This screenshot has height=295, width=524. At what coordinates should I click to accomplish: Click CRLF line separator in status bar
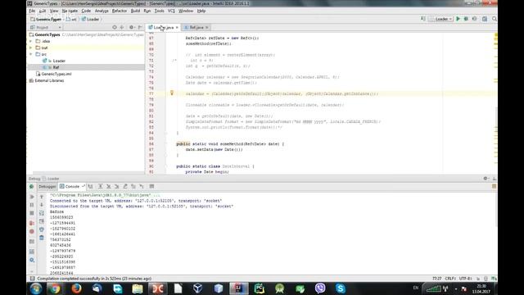pyautogui.click(x=449, y=279)
